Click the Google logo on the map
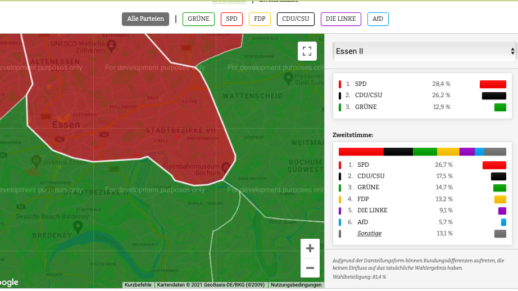The height and width of the screenshot is (291, 518). click(x=9, y=283)
